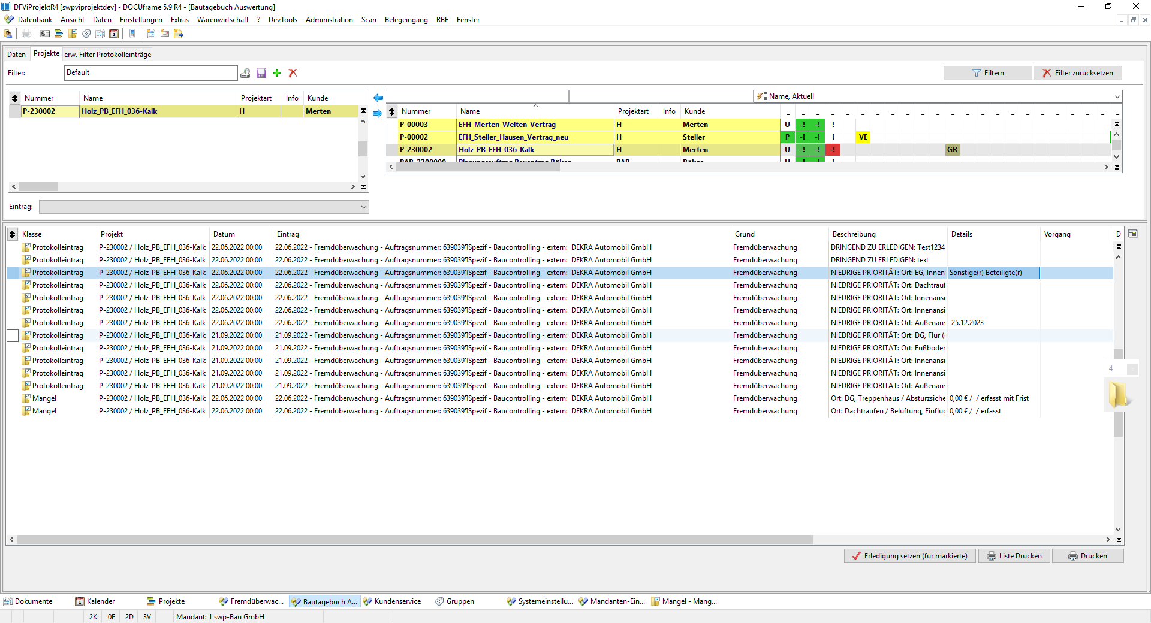Open the Mangel - Mang... window tab
The height and width of the screenshot is (623, 1151).
685,601
